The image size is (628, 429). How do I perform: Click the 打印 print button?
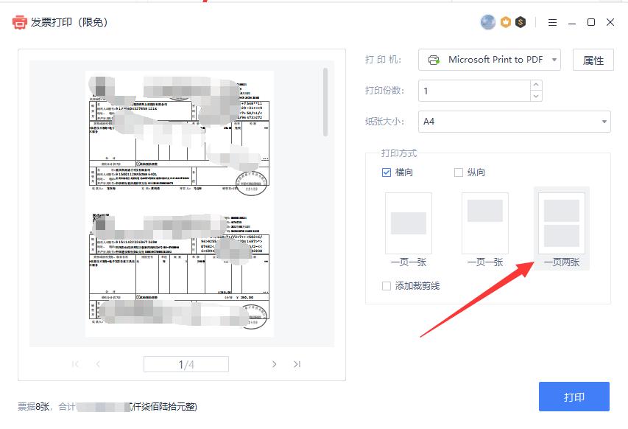pos(574,397)
